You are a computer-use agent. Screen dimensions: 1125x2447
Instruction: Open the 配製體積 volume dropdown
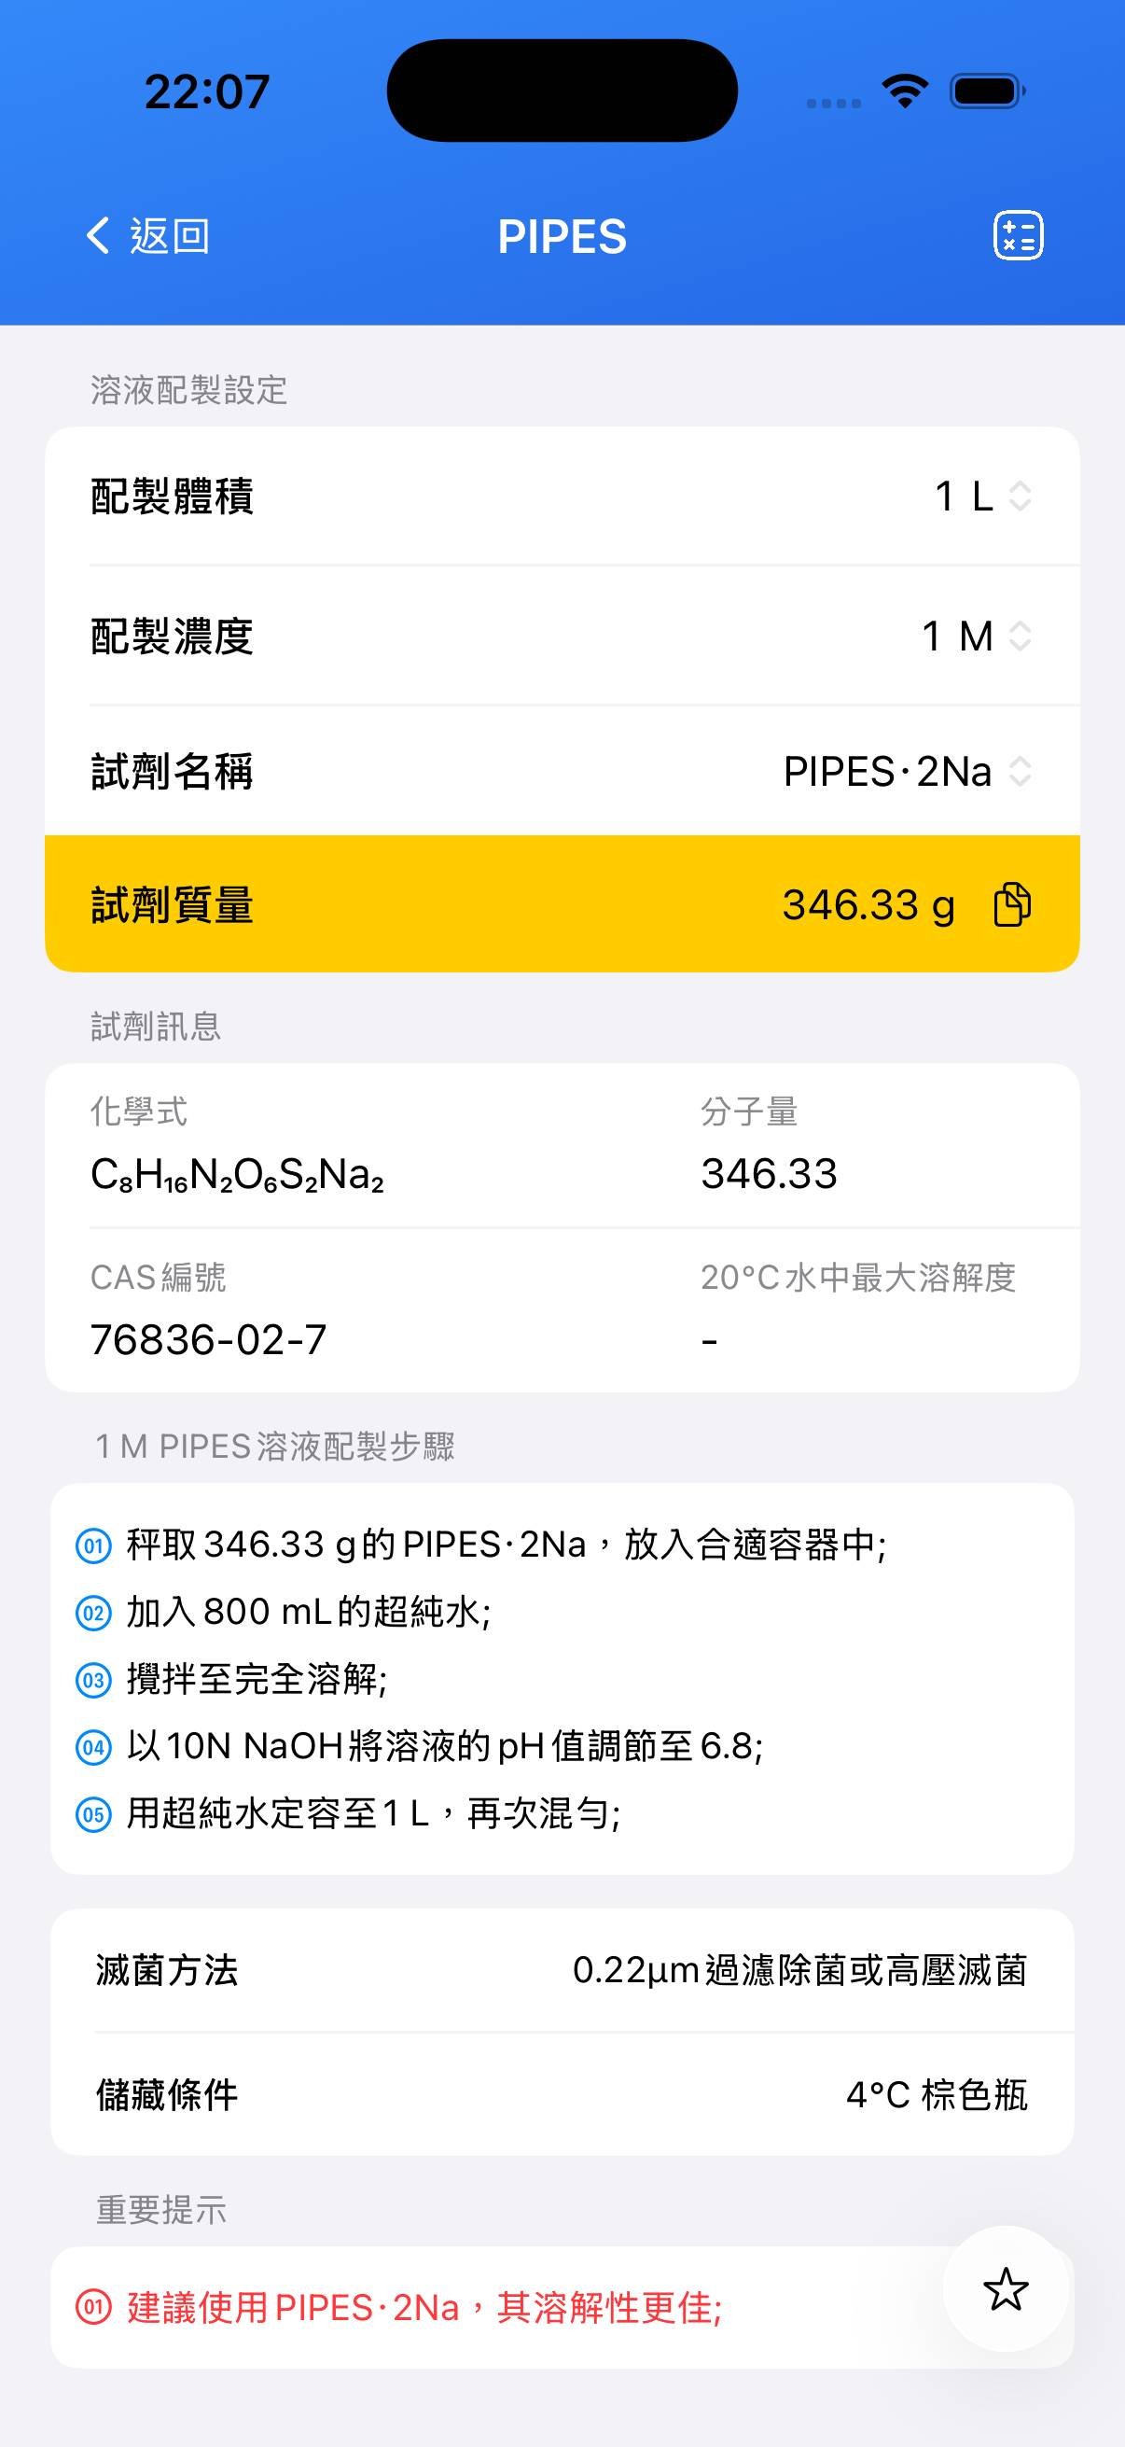(x=982, y=496)
